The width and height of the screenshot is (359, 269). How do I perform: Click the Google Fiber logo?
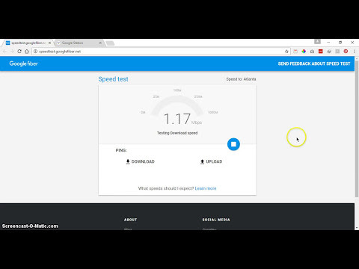point(23,64)
